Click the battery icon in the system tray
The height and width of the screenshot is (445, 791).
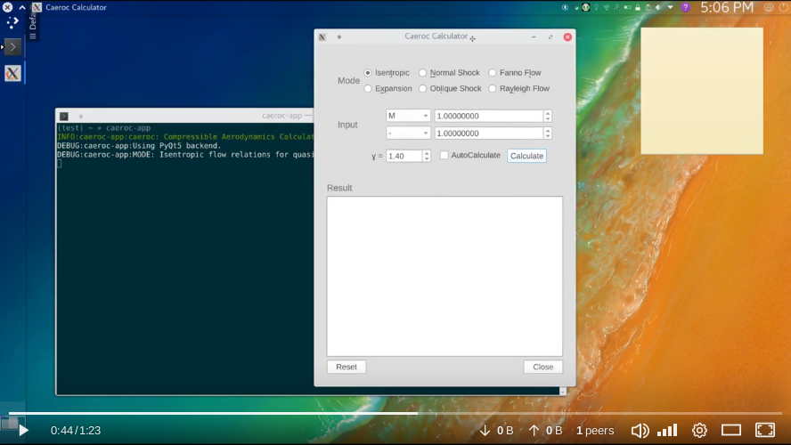pyautogui.click(x=627, y=7)
